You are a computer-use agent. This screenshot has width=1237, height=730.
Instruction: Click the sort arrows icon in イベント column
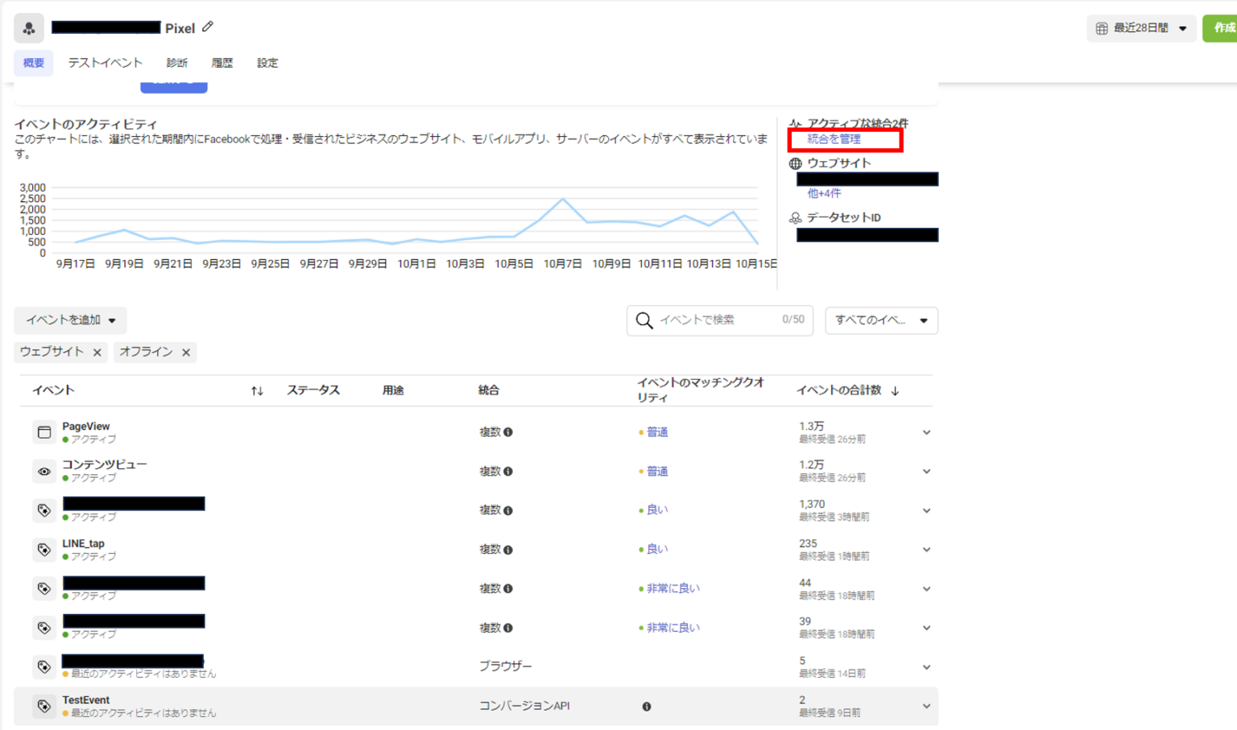point(257,390)
